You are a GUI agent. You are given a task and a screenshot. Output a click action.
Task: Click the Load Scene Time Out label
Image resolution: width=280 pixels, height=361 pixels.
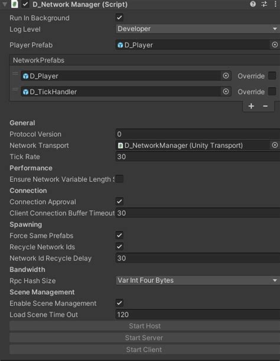[44, 315]
